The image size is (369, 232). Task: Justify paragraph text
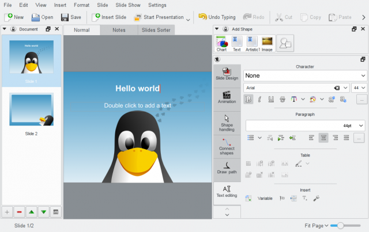tap(346, 138)
